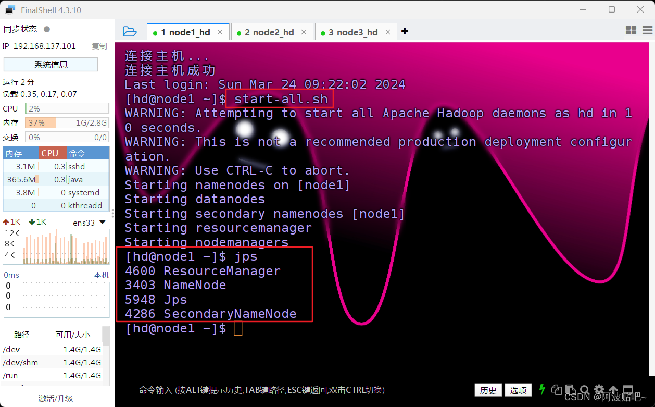Close the node3_hd tab

(388, 32)
